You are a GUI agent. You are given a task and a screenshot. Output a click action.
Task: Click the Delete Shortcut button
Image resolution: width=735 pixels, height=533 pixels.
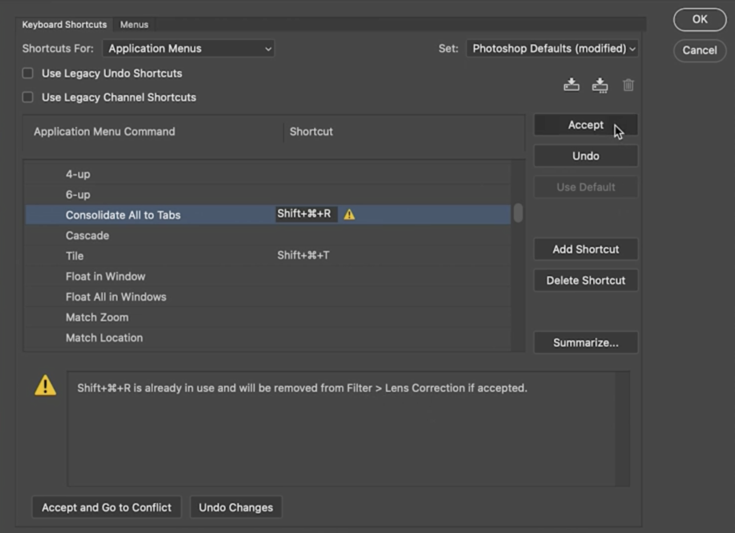[585, 280]
